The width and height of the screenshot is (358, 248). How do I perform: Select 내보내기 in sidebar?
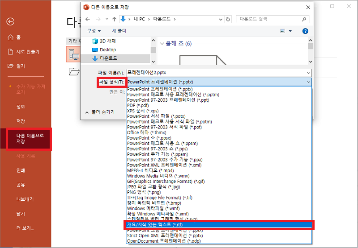pyautogui.click(x=25, y=199)
